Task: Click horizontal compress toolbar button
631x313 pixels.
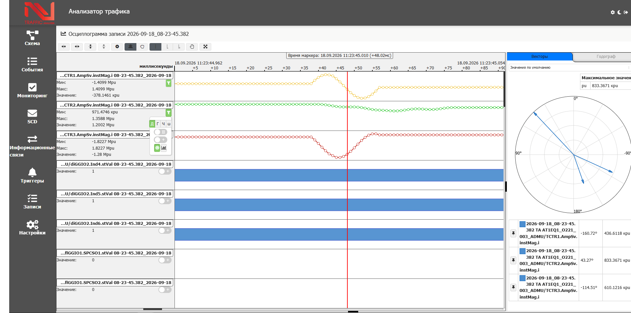Action: click(x=77, y=47)
